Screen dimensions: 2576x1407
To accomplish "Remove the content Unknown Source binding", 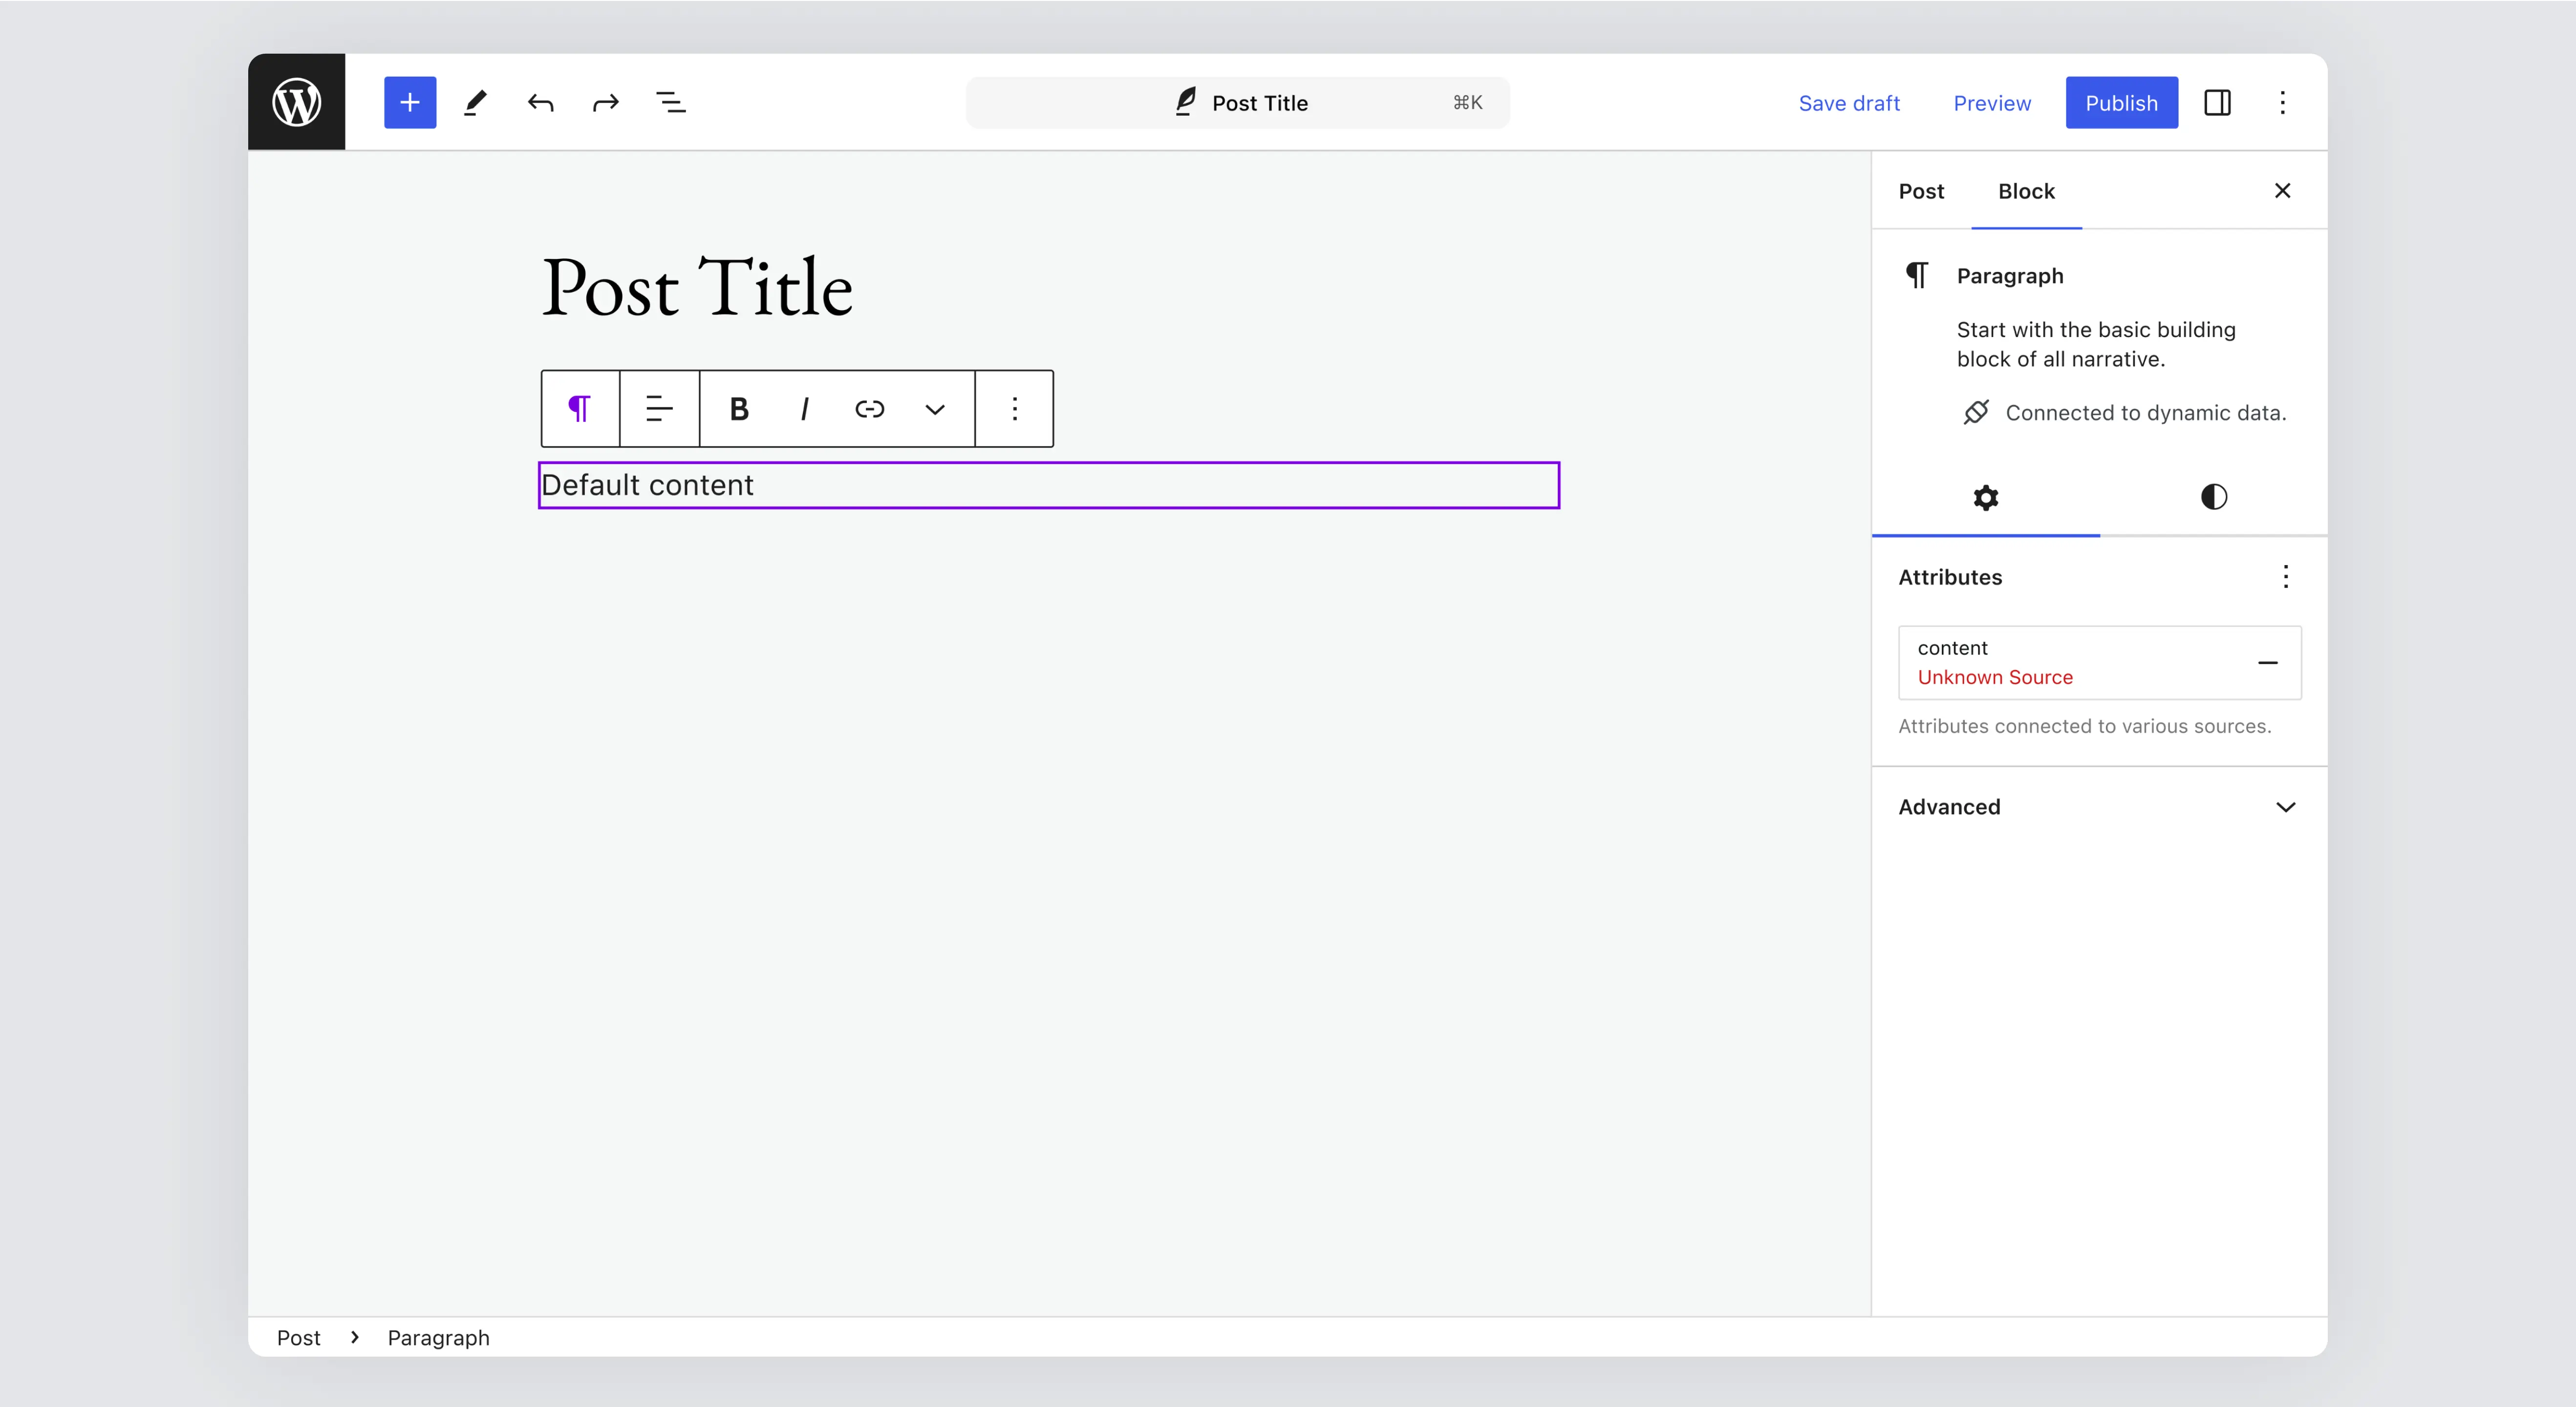I will pyautogui.click(x=2267, y=663).
